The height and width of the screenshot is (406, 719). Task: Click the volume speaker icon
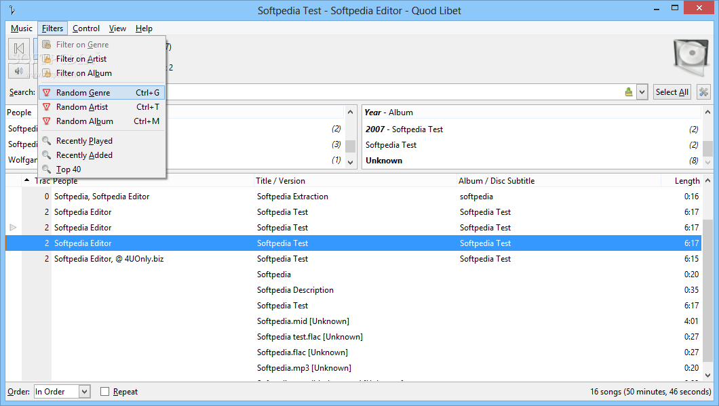coord(19,71)
